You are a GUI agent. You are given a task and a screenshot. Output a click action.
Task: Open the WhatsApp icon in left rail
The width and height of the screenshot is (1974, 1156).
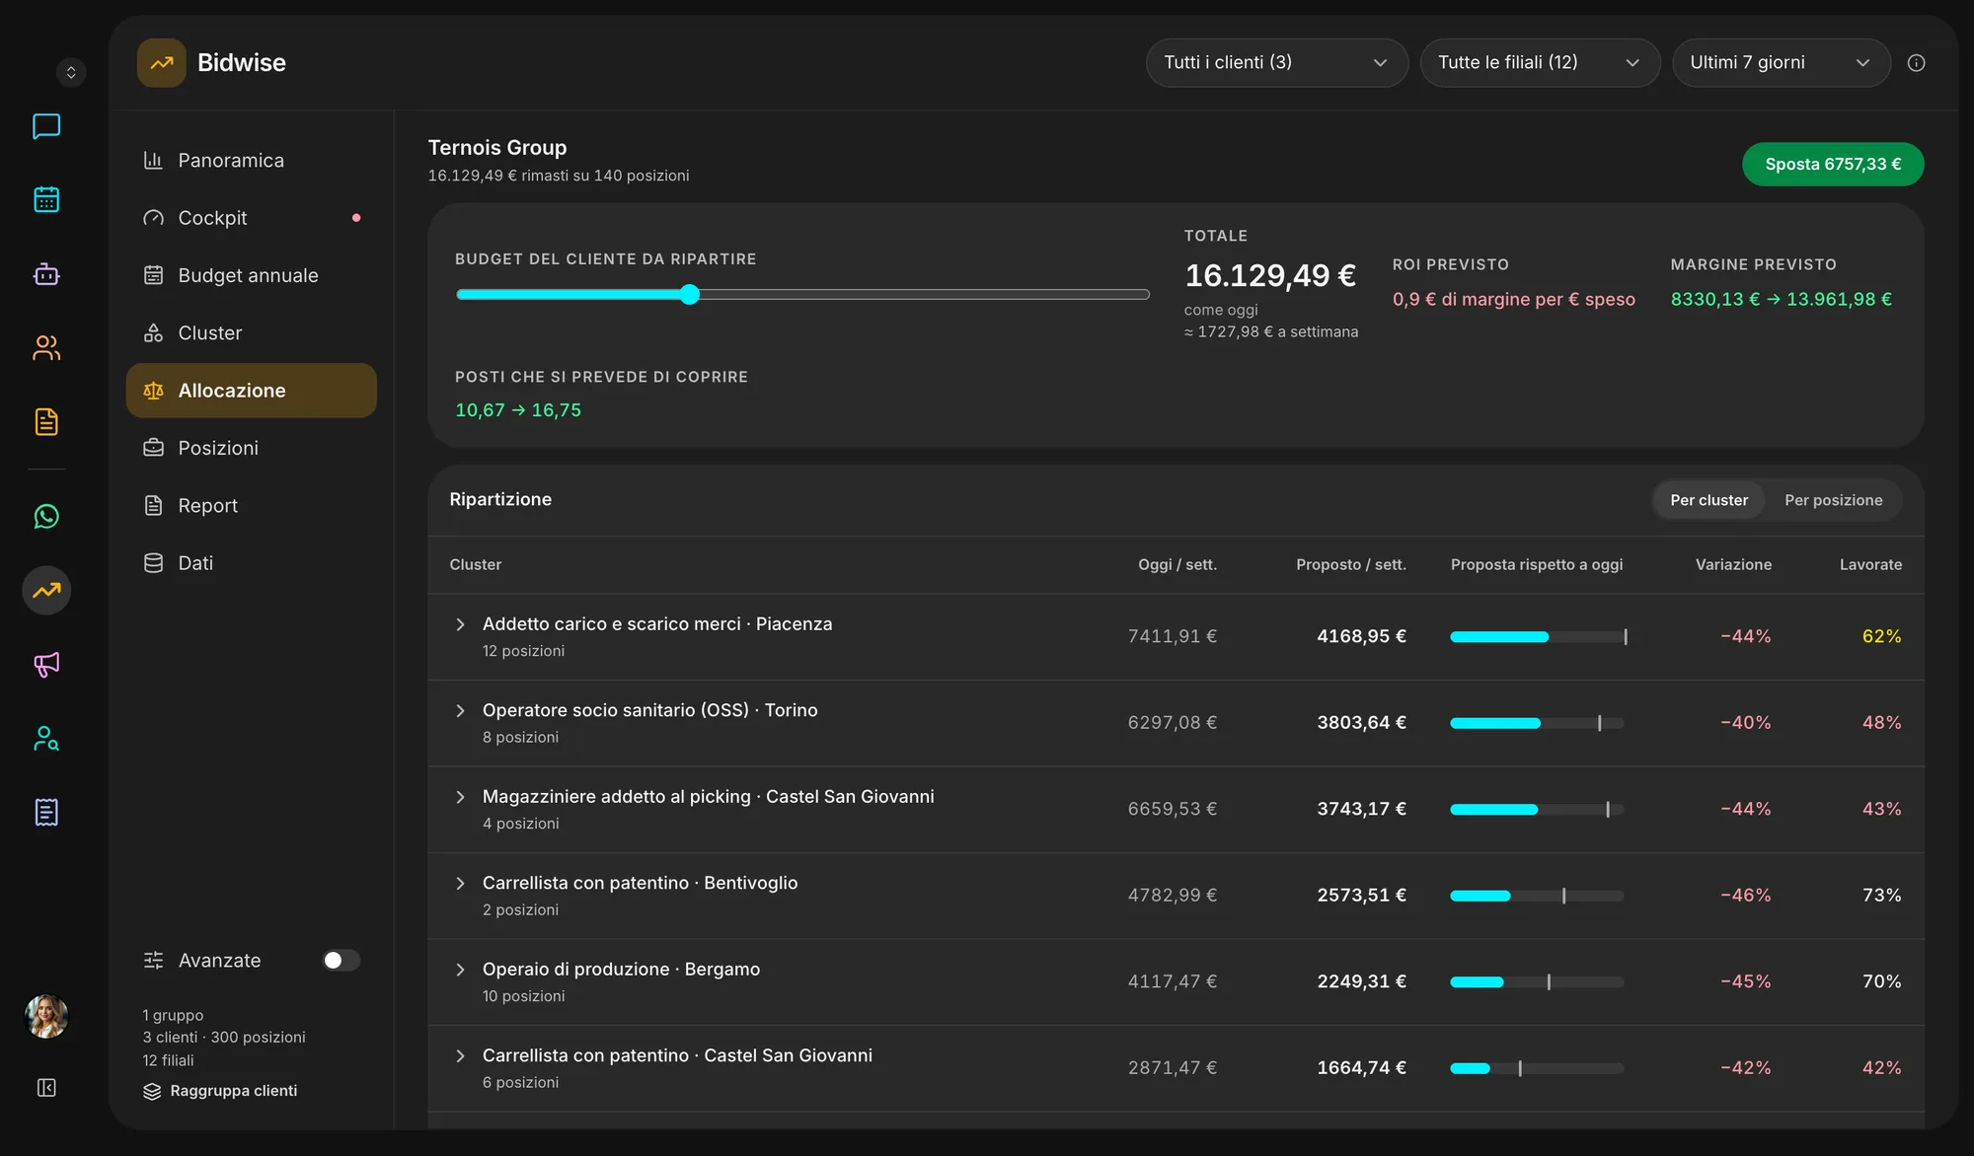coord(46,516)
